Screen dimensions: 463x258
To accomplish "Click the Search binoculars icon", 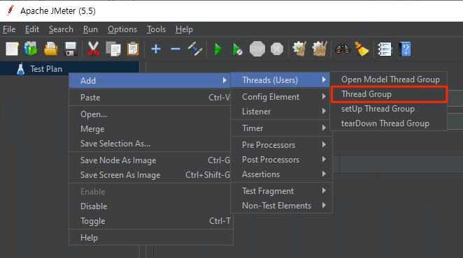I will [343, 49].
